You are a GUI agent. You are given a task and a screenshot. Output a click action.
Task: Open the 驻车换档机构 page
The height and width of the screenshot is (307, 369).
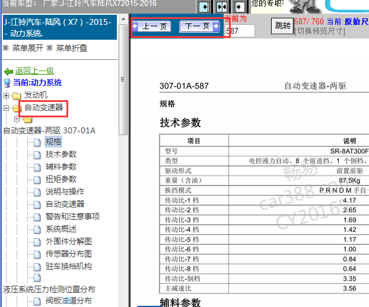pos(69,266)
